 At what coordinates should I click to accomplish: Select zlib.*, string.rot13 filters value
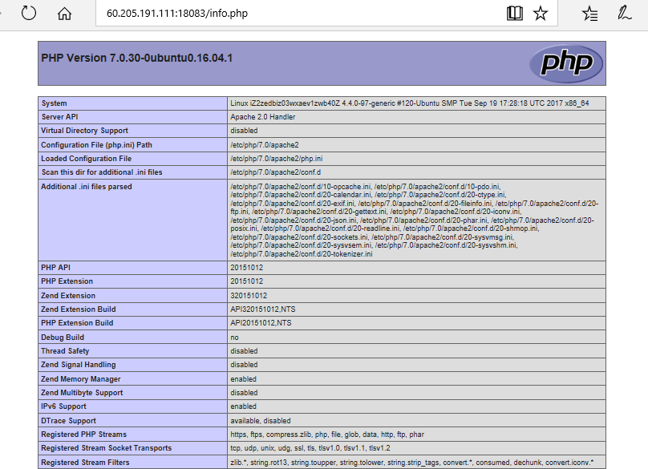(x=412, y=463)
